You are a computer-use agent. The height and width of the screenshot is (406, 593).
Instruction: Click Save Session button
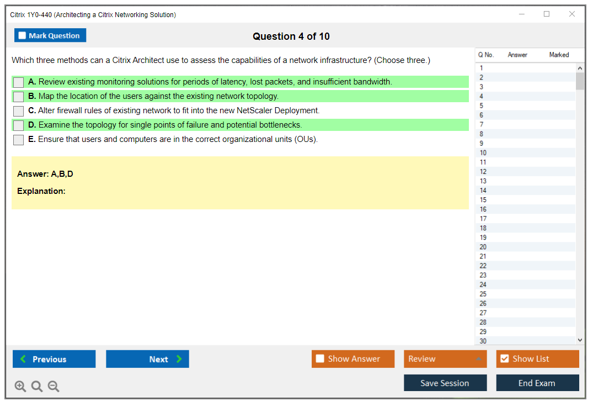[445, 383]
